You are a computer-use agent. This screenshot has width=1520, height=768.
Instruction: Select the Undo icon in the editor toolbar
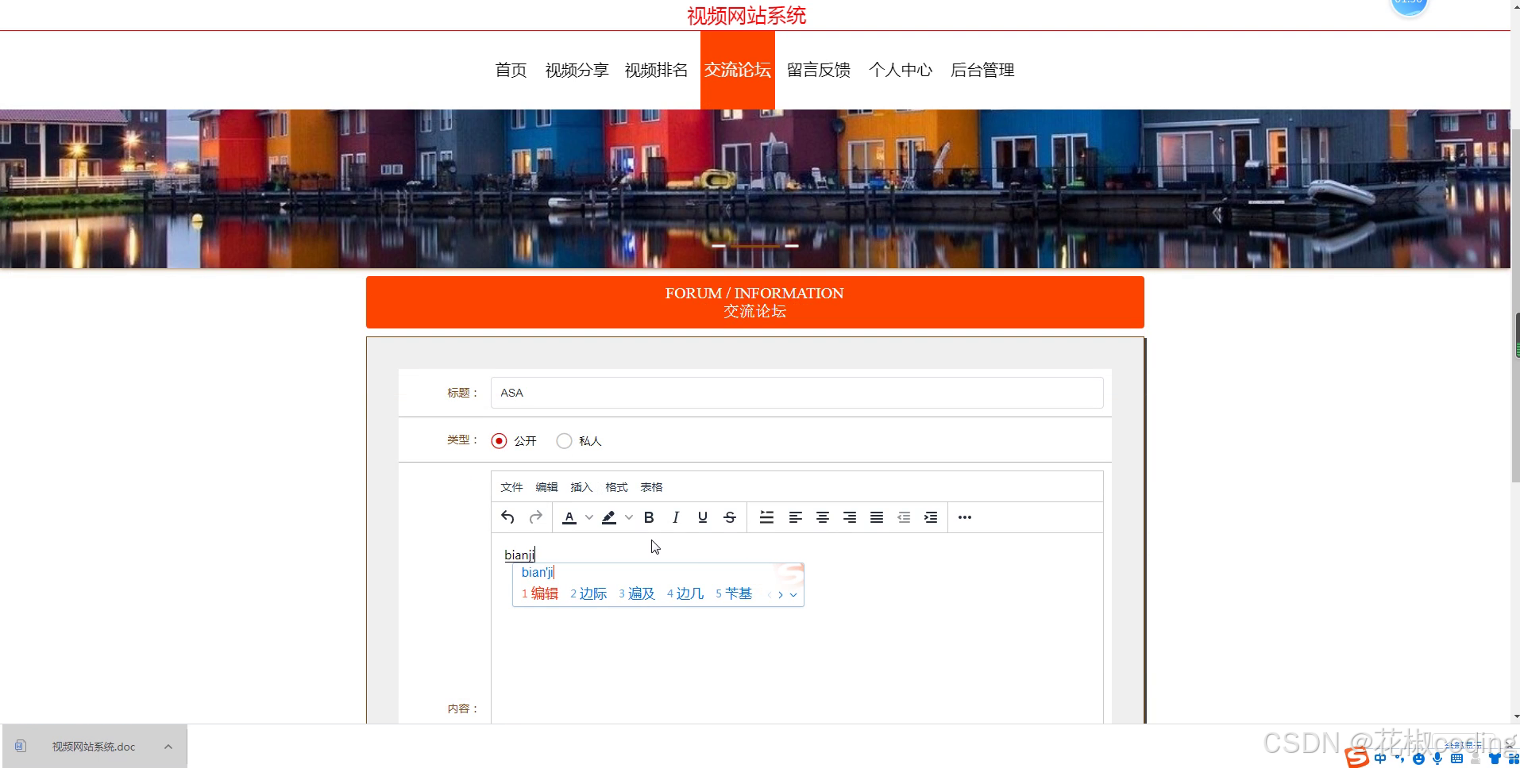pos(507,516)
